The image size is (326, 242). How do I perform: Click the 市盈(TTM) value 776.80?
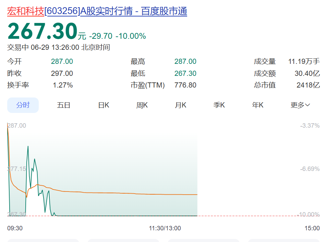[x=185, y=85]
